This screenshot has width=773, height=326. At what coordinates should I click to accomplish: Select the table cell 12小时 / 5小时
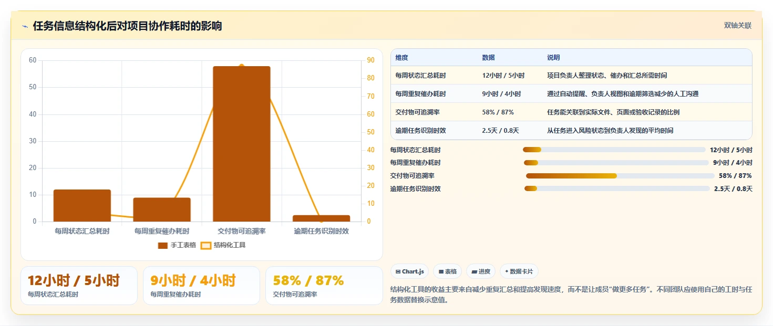503,76
